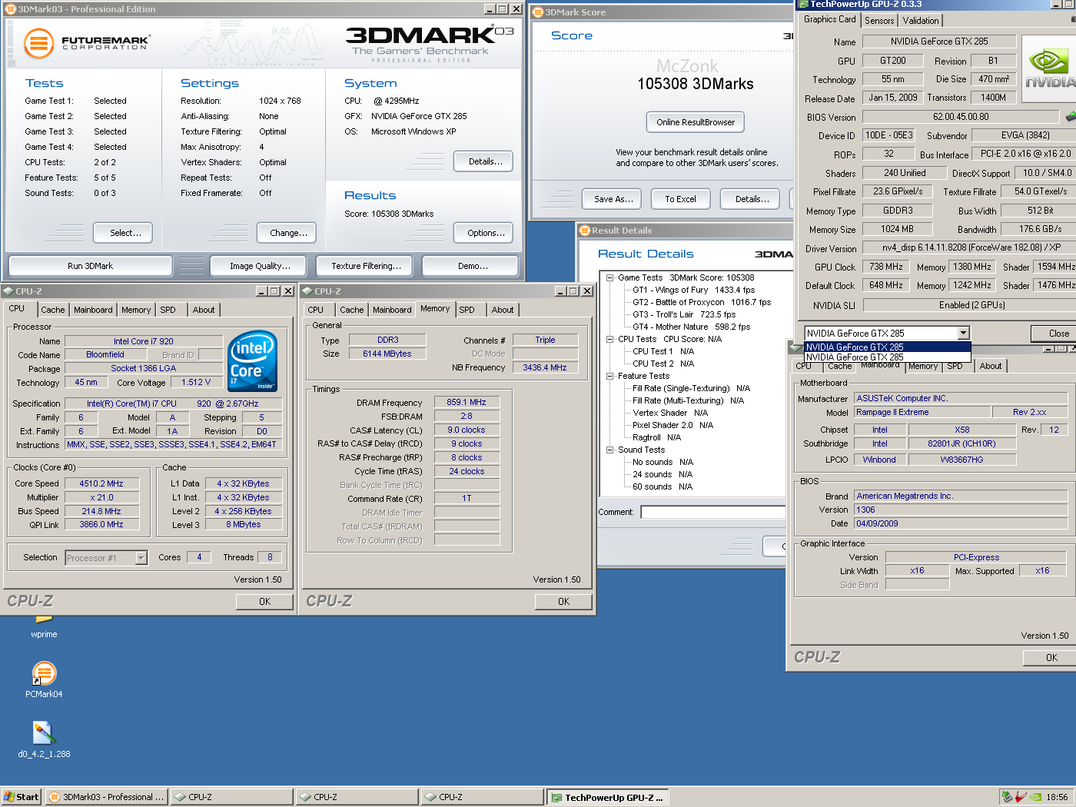1076x807 pixels.
Task: Click the BIOS save icon in GPU-Z
Action: tap(1070, 117)
